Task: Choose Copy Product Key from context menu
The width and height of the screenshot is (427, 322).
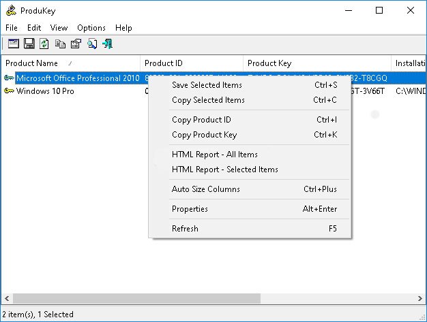Action: 204,135
